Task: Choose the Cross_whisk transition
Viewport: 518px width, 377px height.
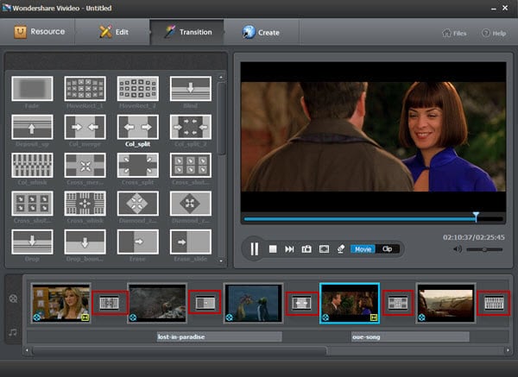Action: (x=85, y=204)
